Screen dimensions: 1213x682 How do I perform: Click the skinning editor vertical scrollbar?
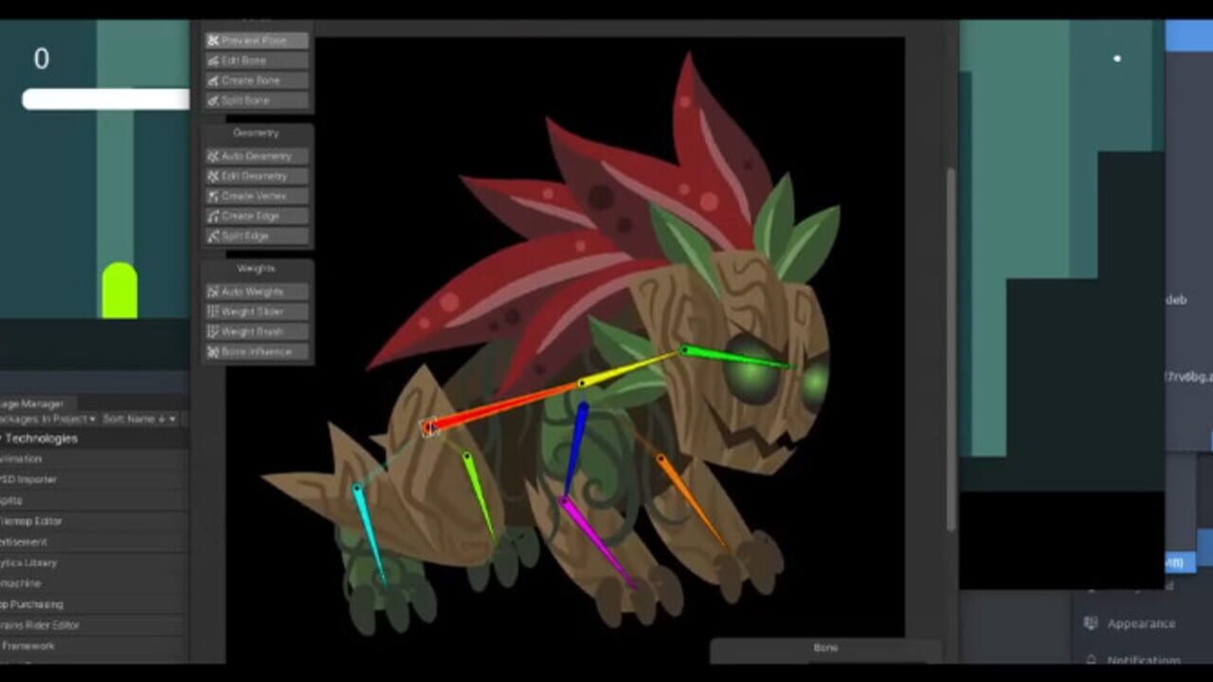(x=950, y=350)
